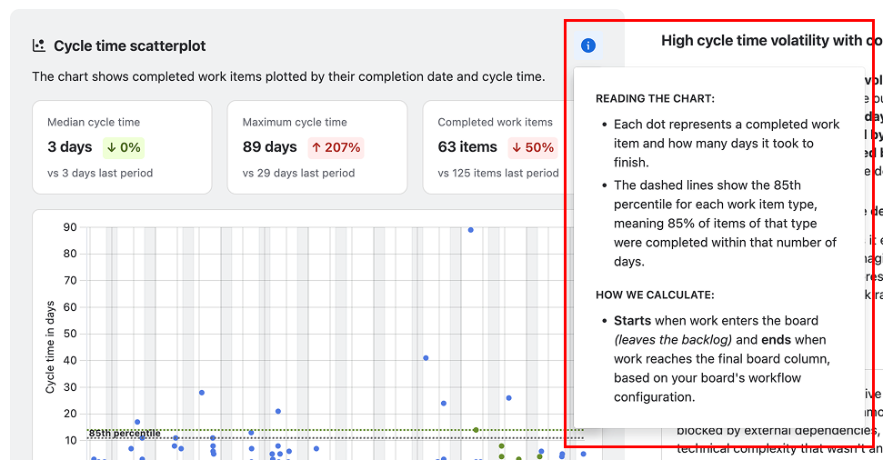Image resolution: width=883 pixels, height=460 pixels.
Task: Open the Maximum cycle time card
Action: click(x=317, y=147)
